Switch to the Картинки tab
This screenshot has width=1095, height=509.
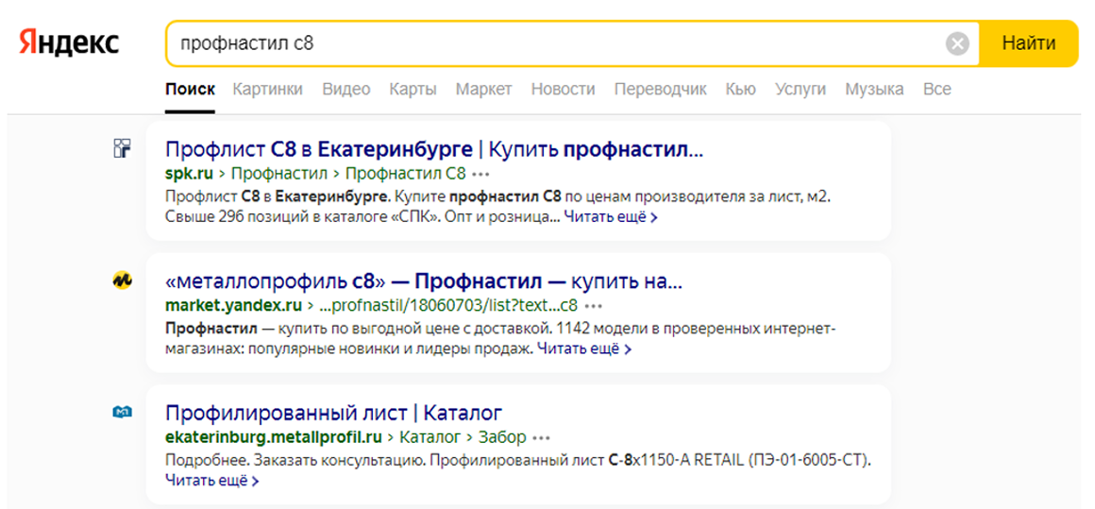click(267, 90)
